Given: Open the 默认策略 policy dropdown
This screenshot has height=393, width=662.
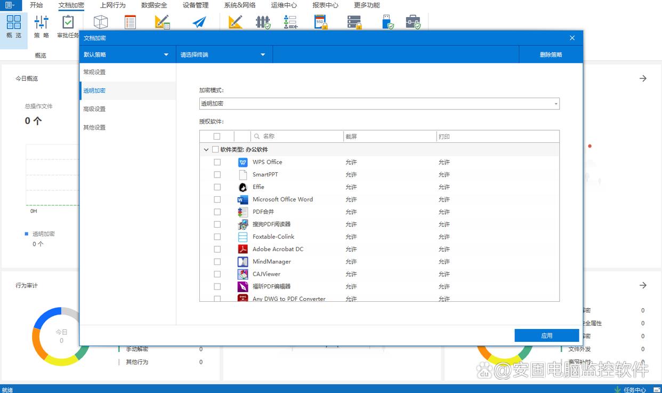Looking at the screenshot, I should [127, 54].
